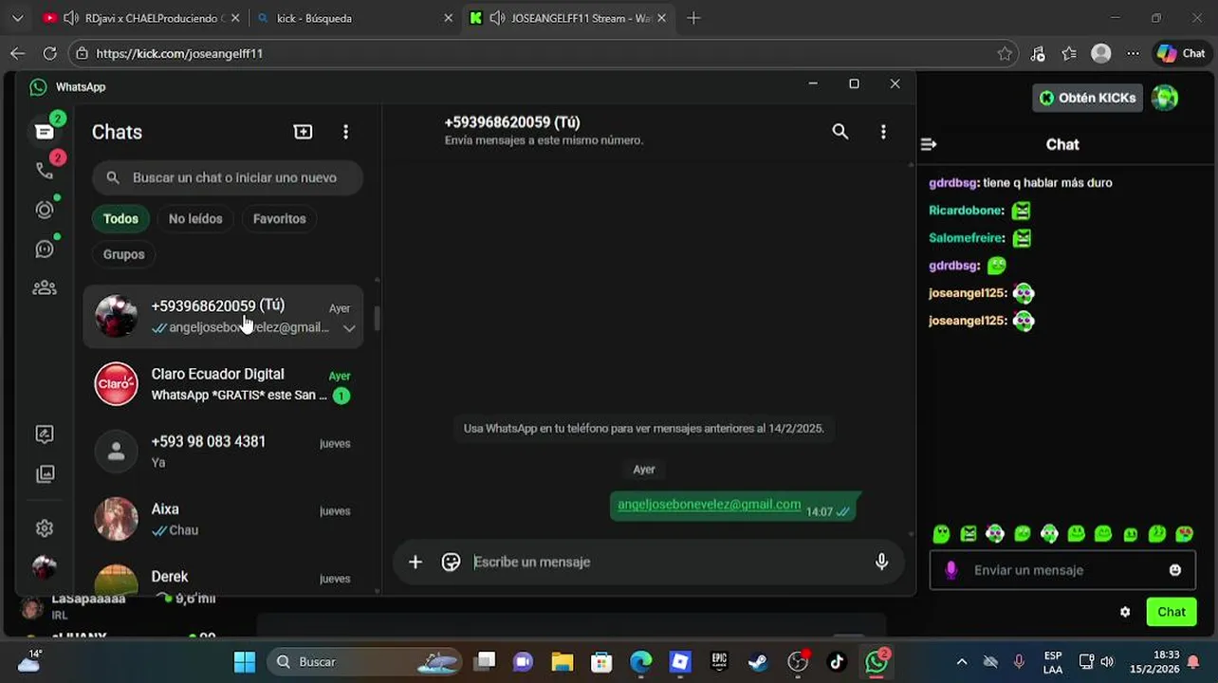This screenshot has width=1218, height=683.
Task: Select the Todos chat filter
Action: pos(120,218)
